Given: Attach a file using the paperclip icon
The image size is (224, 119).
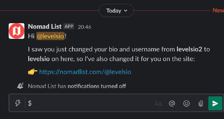Looking at the screenshot, I should pos(200,104).
